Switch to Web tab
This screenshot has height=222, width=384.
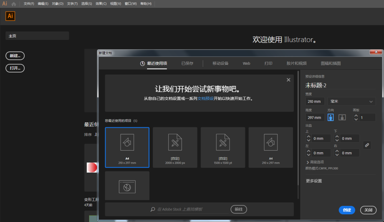(x=247, y=64)
